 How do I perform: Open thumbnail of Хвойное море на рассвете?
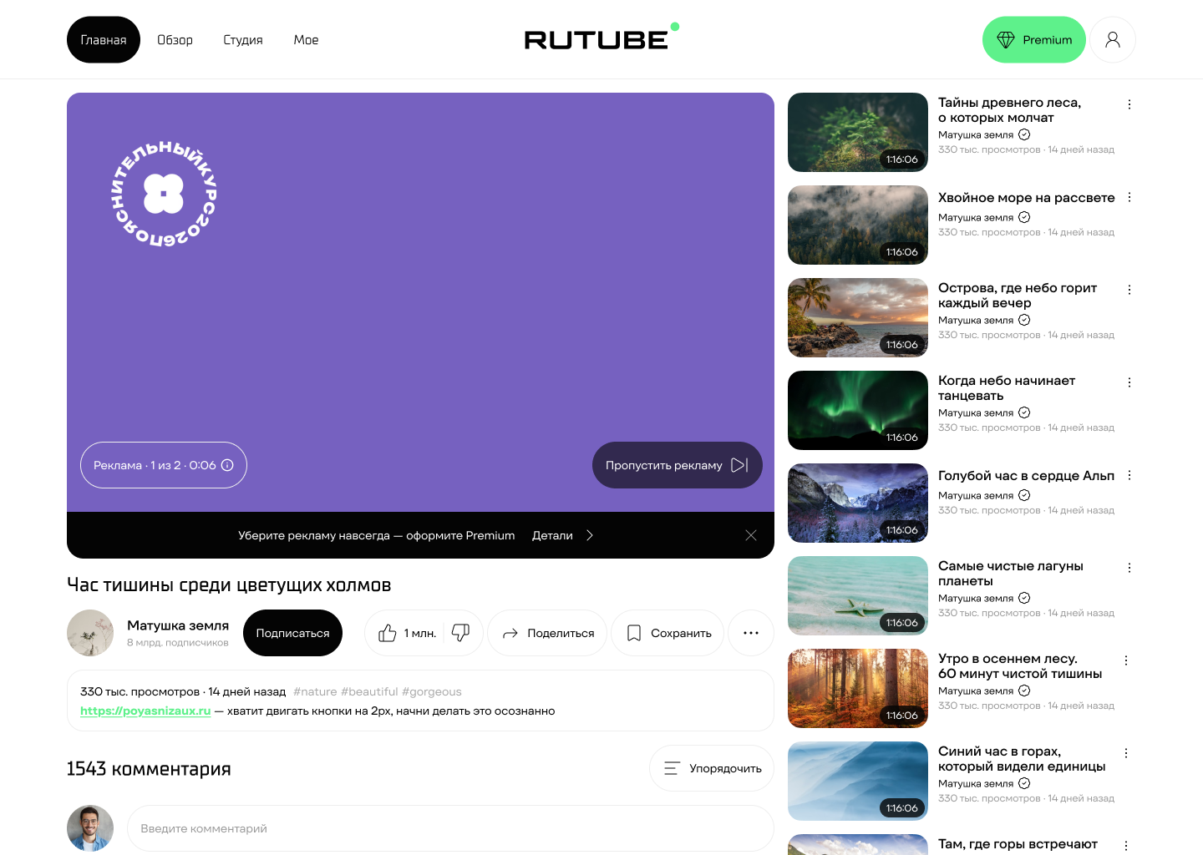(x=858, y=225)
